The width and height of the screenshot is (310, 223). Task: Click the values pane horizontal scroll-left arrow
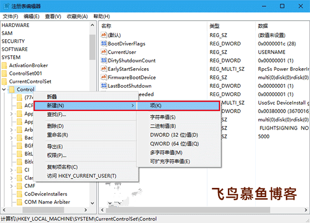(102, 210)
